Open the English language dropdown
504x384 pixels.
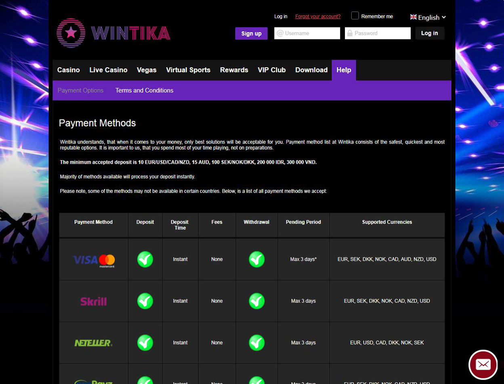428,17
